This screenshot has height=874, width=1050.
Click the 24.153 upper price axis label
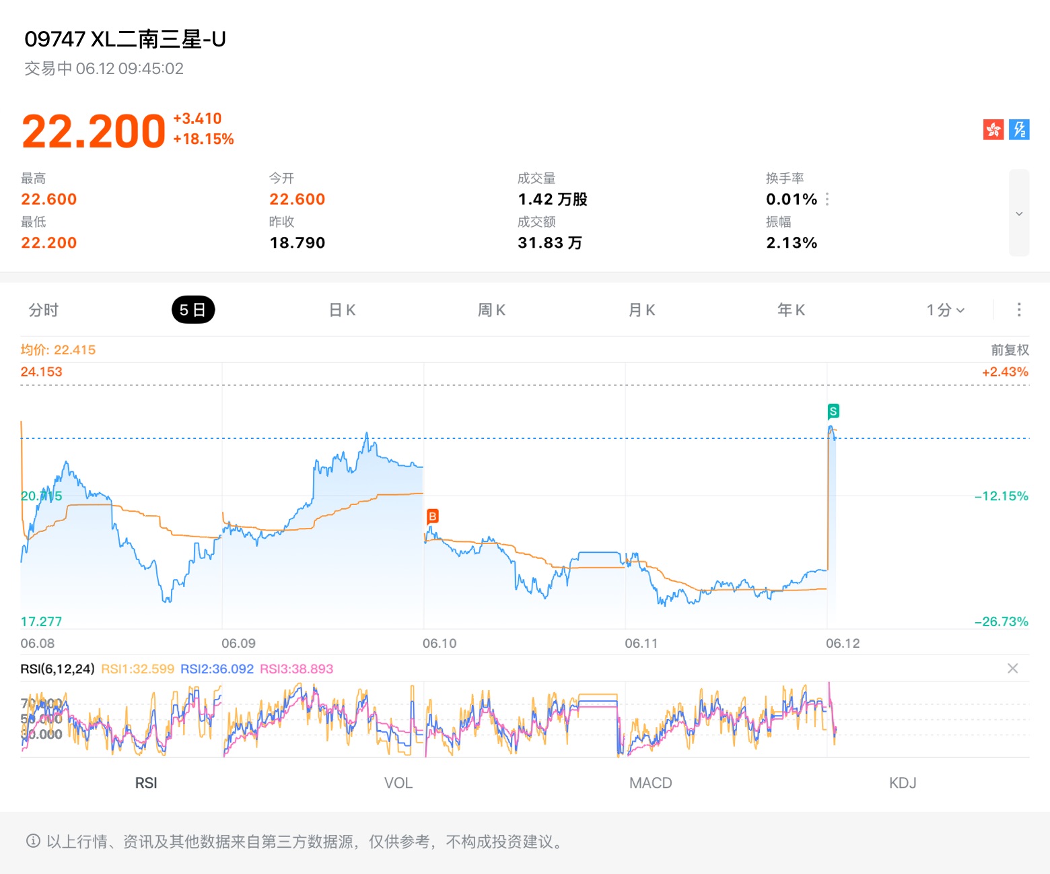(41, 372)
